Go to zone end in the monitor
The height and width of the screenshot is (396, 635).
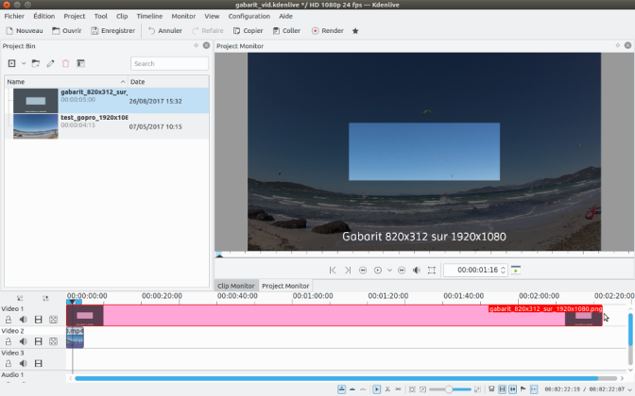click(x=348, y=270)
